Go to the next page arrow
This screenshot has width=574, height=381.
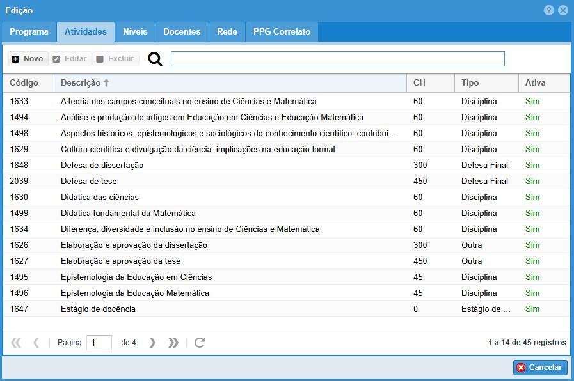tap(152, 343)
